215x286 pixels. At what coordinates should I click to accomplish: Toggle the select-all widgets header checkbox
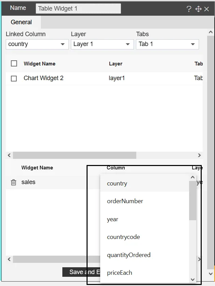14,63
